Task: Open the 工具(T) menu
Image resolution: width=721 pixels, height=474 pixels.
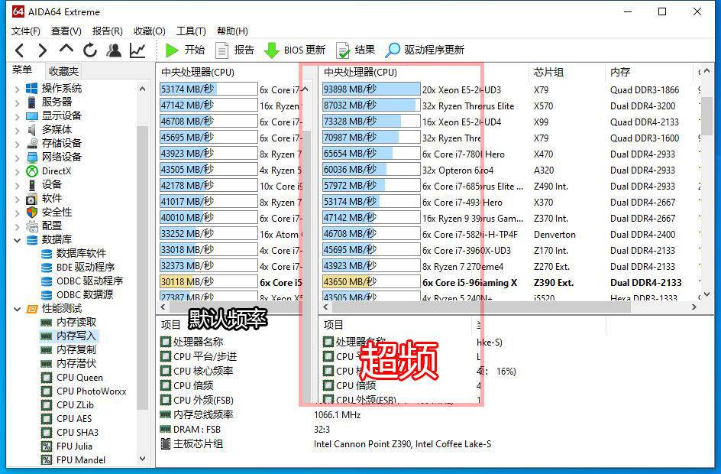Action: click(x=190, y=31)
